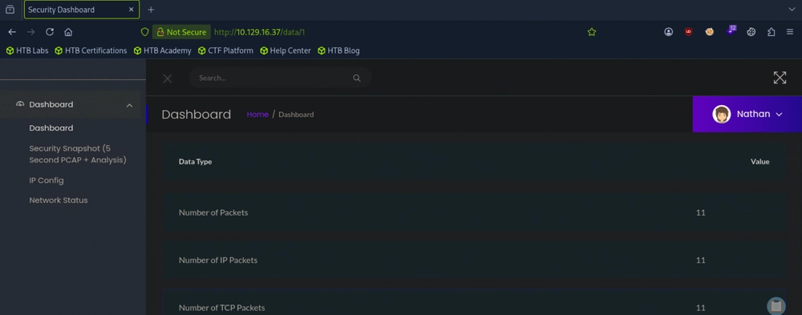This screenshot has height=315, width=802.
Task: Open the Help Center bookmark
Action: pyautogui.click(x=285, y=50)
